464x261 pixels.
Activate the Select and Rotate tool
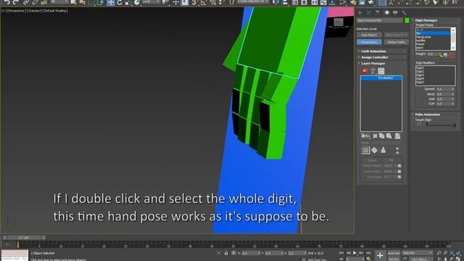pyautogui.click(x=119, y=3)
